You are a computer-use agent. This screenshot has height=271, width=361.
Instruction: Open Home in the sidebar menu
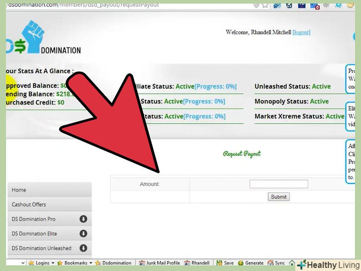tap(50, 190)
